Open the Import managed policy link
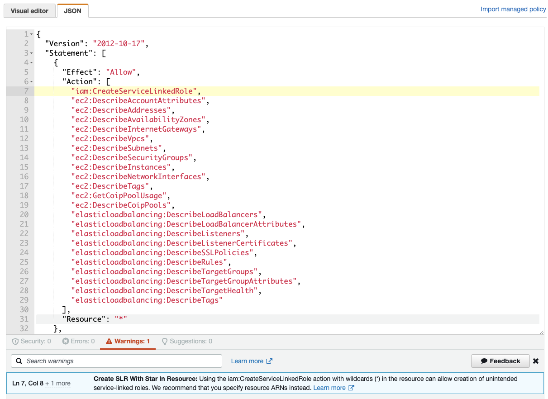Viewport: 548px width, 399px height. coord(513,9)
